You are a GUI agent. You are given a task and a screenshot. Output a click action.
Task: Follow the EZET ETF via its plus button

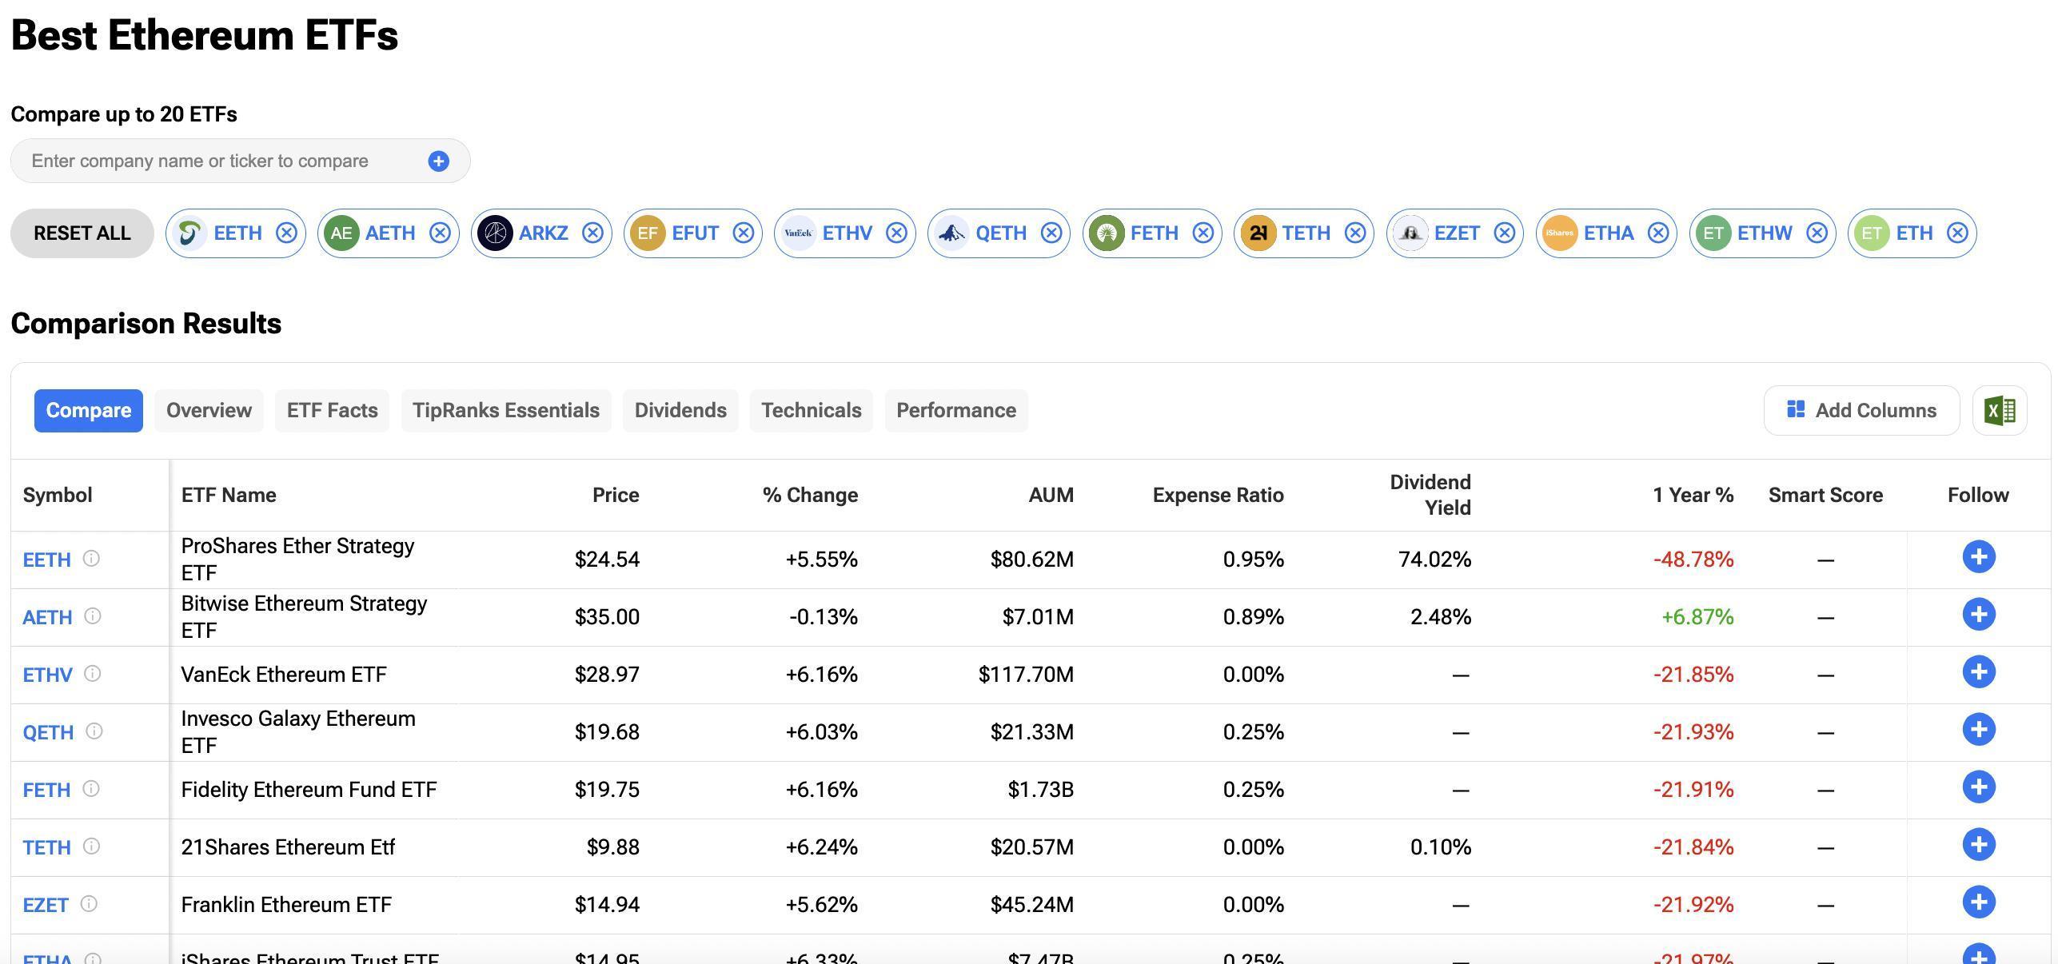(x=1979, y=903)
